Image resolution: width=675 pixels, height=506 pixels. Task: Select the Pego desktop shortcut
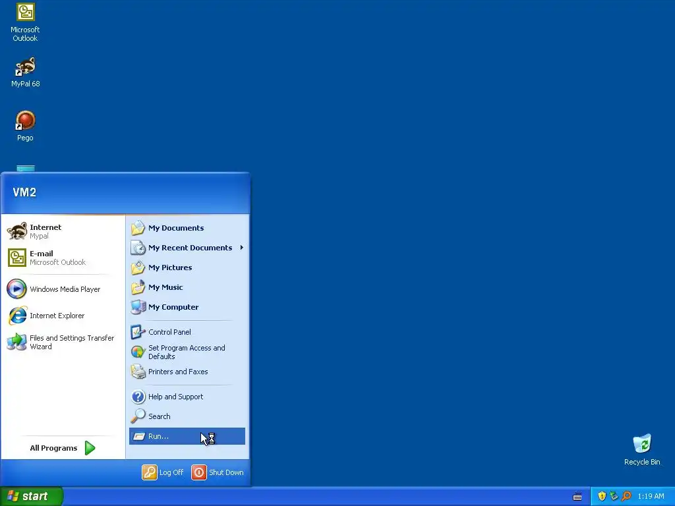(25, 126)
